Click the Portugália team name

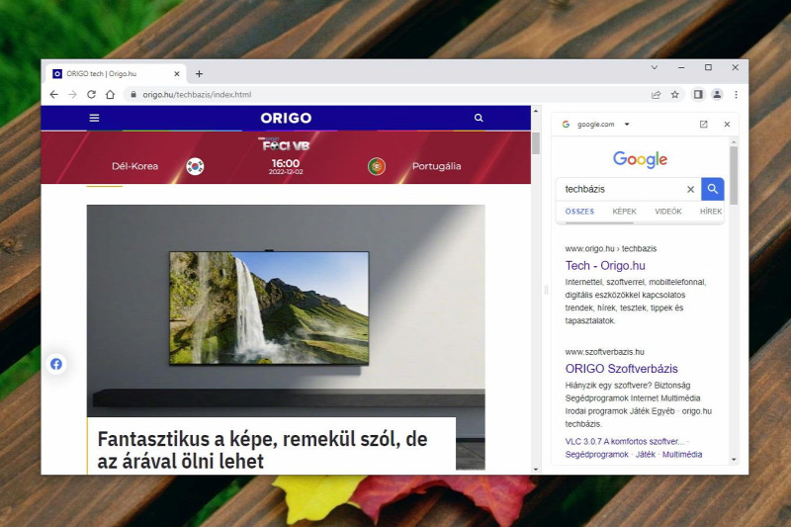tap(436, 166)
